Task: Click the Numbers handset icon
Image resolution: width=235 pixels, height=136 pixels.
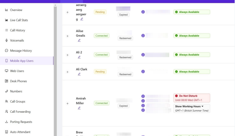Action: 6,91
